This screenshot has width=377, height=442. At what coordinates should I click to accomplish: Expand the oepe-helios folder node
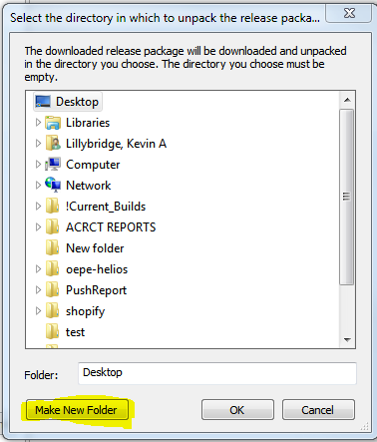pyautogui.click(x=38, y=269)
